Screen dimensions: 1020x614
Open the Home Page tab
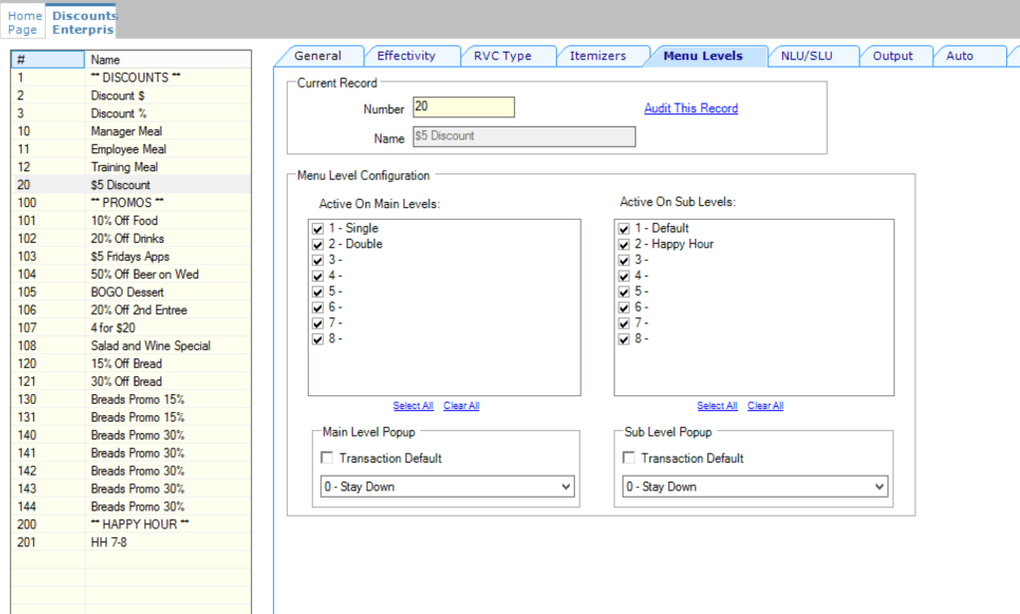click(25, 22)
